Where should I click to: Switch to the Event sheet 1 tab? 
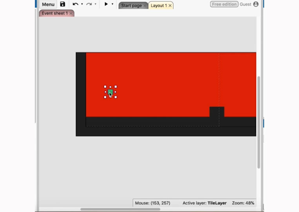pos(54,13)
